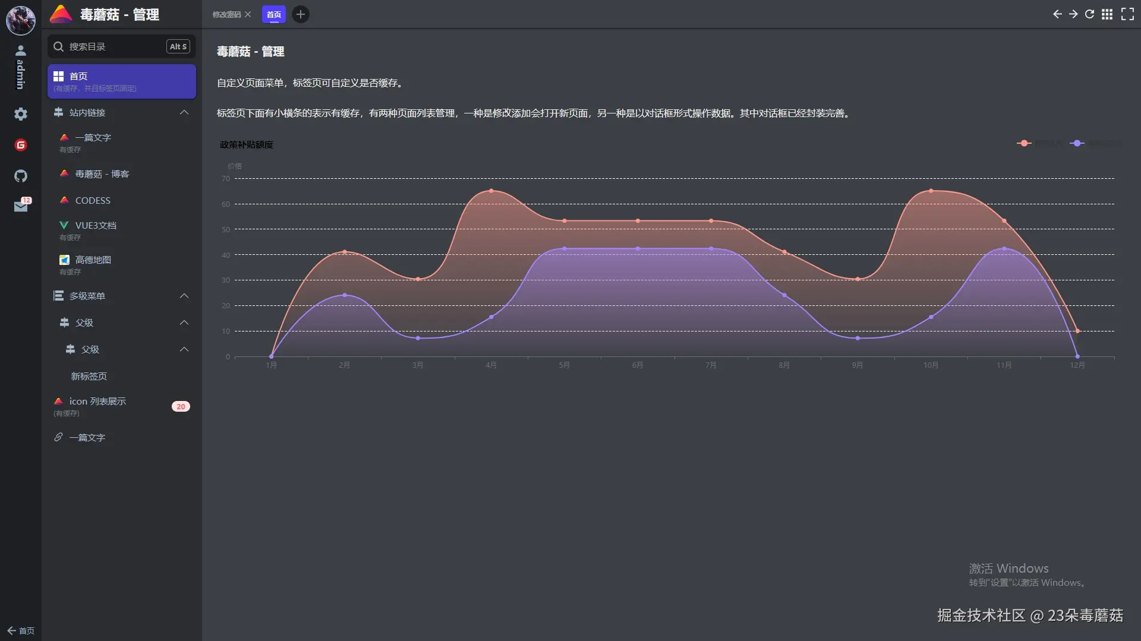Collapse the 多级菜单 section
1141x641 pixels.
(x=184, y=296)
